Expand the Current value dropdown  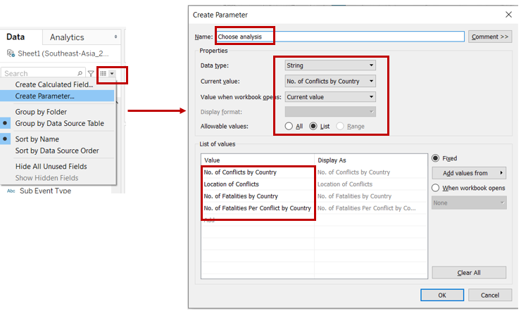tap(329, 81)
